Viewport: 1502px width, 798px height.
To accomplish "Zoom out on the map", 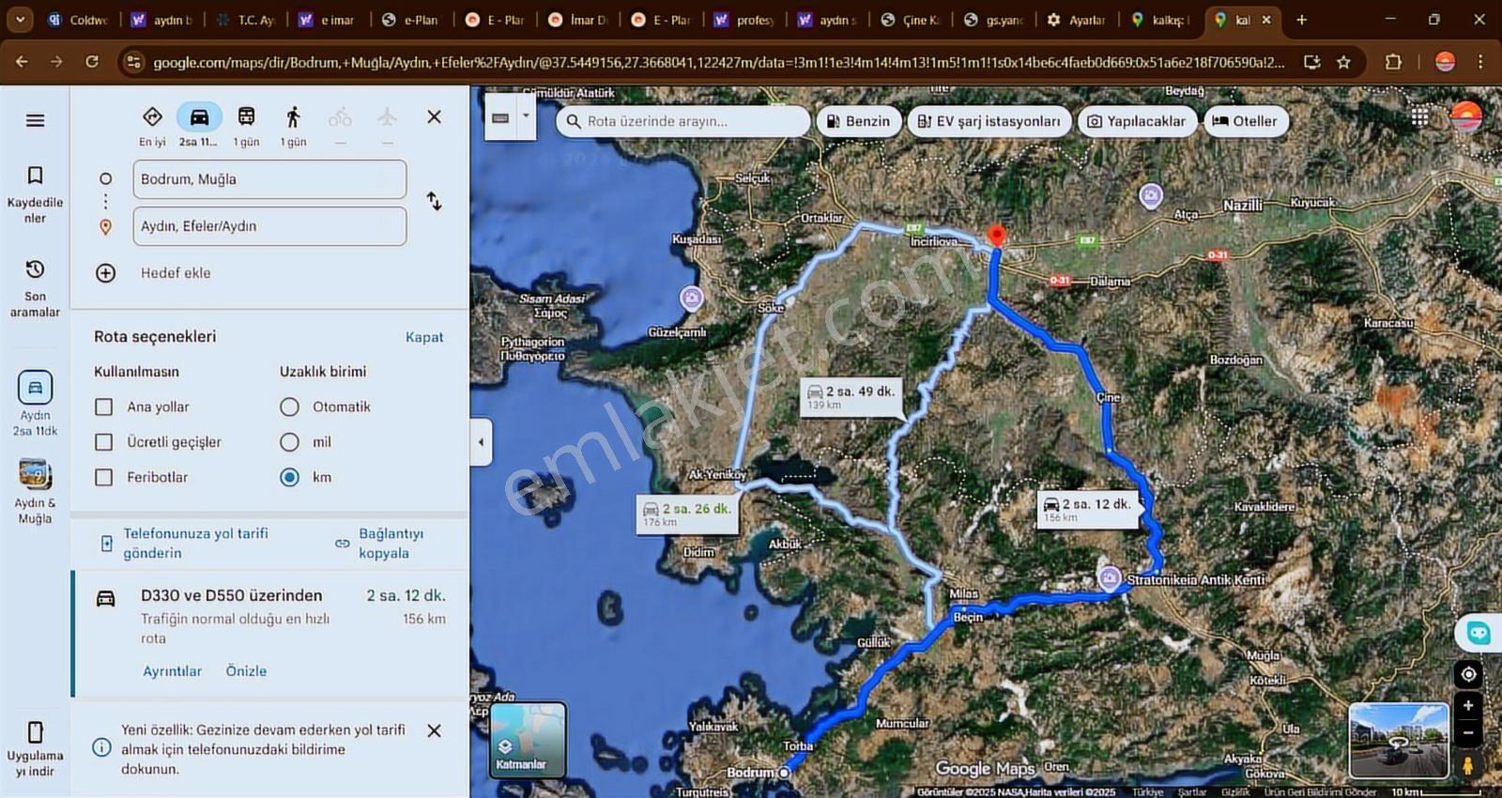I will [x=1468, y=733].
